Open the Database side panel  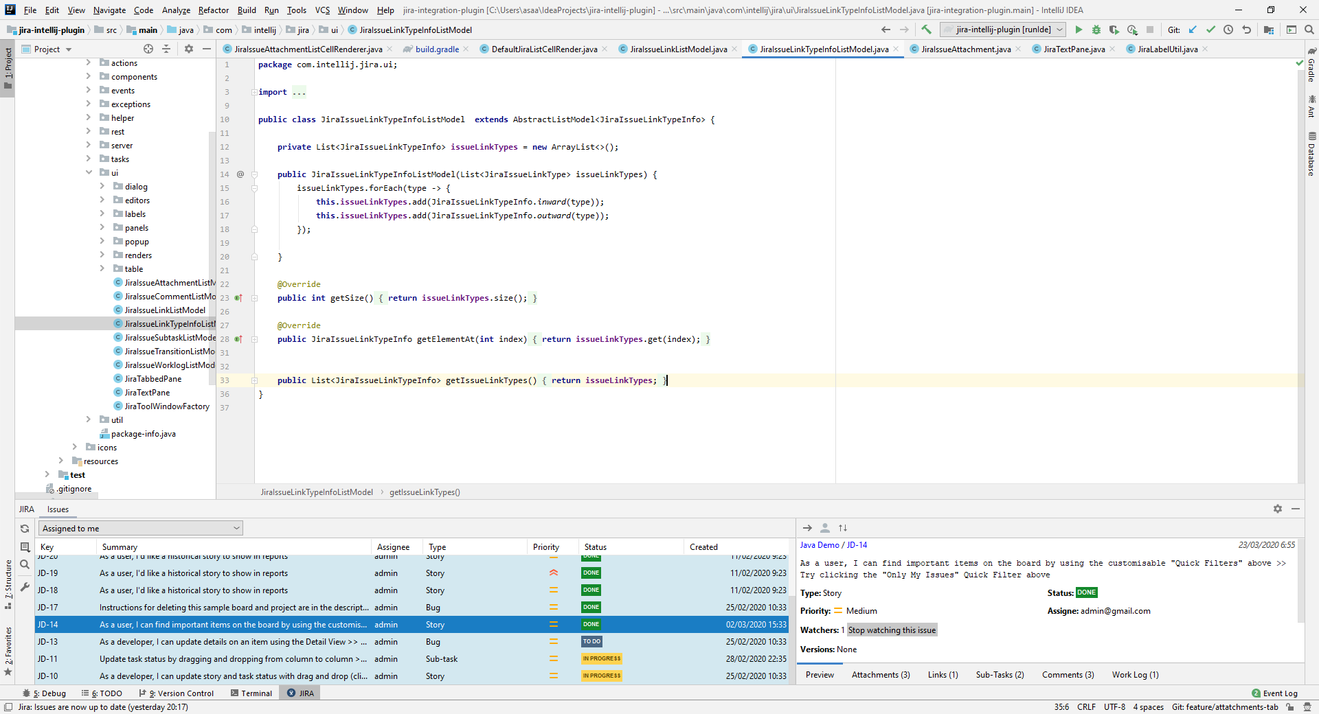pos(1311,154)
